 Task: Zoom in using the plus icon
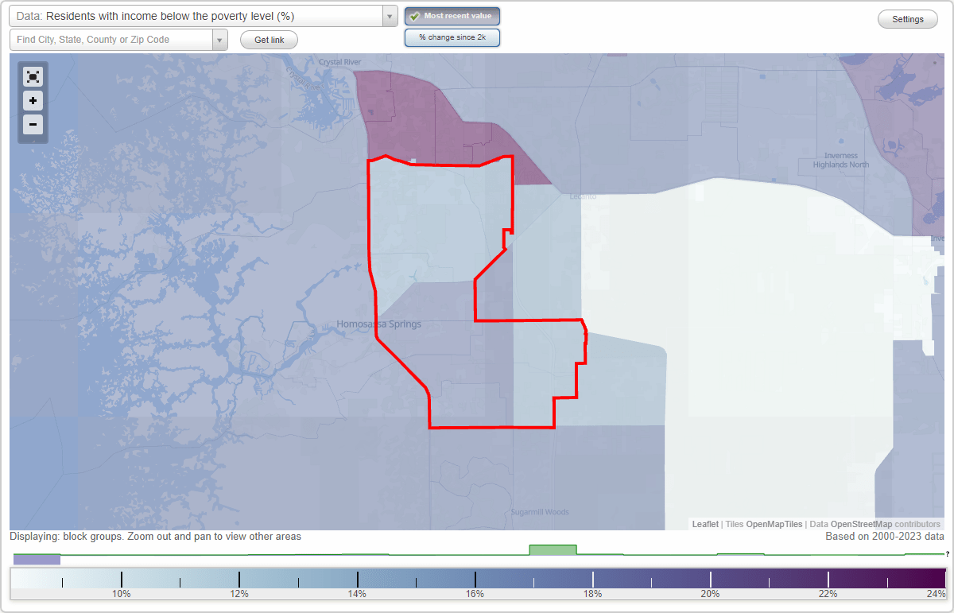(33, 101)
